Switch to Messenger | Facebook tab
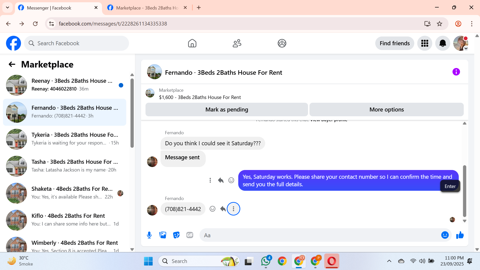 pyautogui.click(x=58, y=8)
